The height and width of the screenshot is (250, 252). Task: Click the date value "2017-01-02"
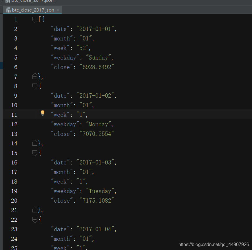pyautogui.click(x=95, y=96)
